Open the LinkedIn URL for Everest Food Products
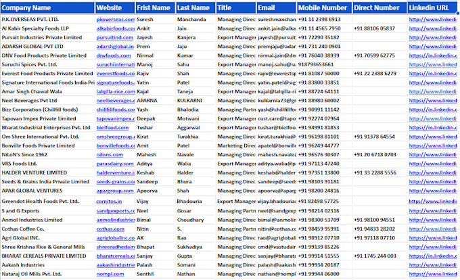Screen dimensions: 460x280 coord(433,73)
